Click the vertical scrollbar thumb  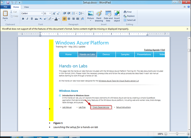click(189, 50)
